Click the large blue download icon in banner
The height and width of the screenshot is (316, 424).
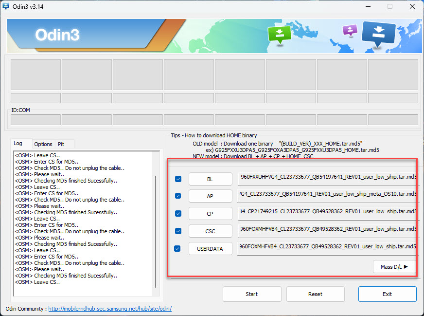379,35
